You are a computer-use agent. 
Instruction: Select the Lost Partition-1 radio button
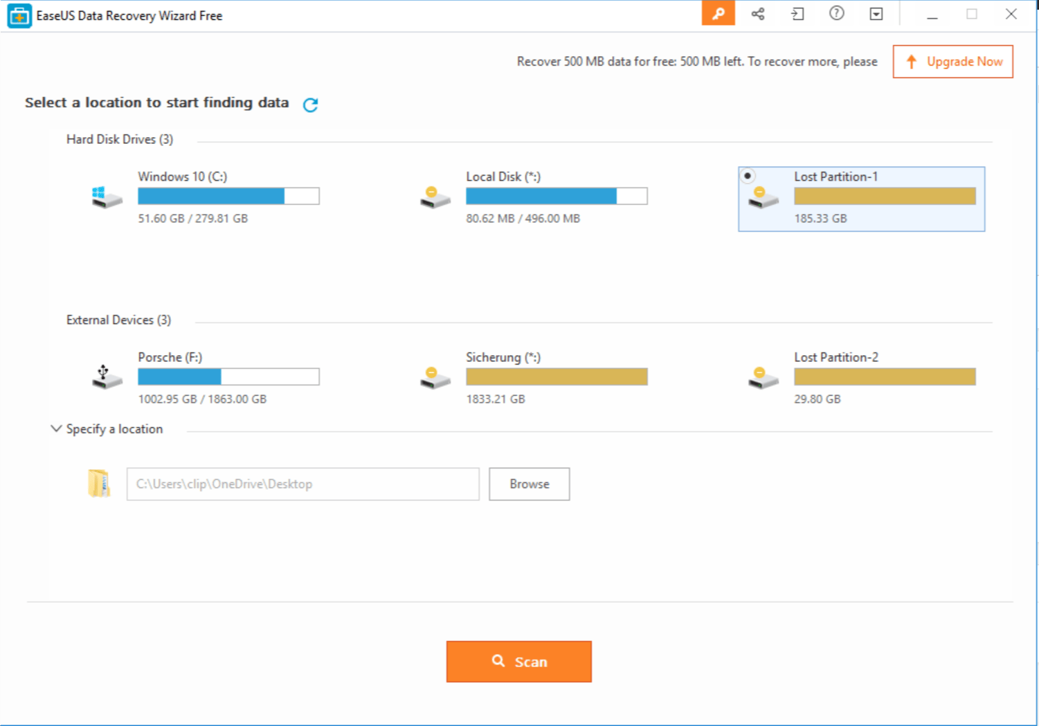coord(748,176)
